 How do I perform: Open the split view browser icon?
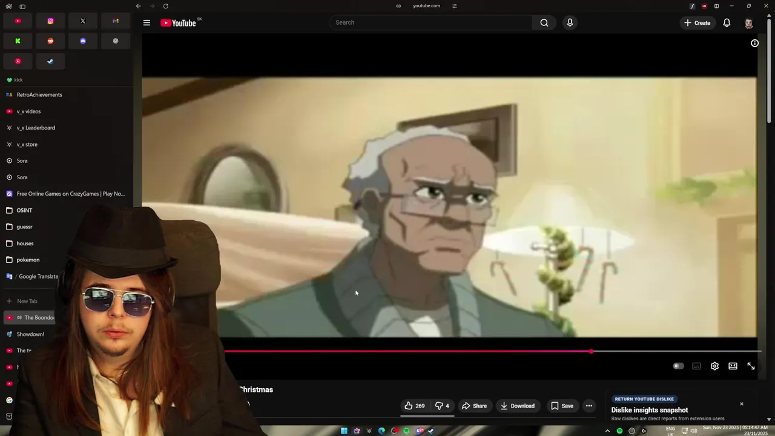[716, 6]
